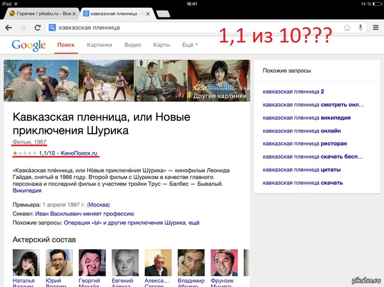
Task: Reload the page with refresh icon
Action: (x=38, y=27)
